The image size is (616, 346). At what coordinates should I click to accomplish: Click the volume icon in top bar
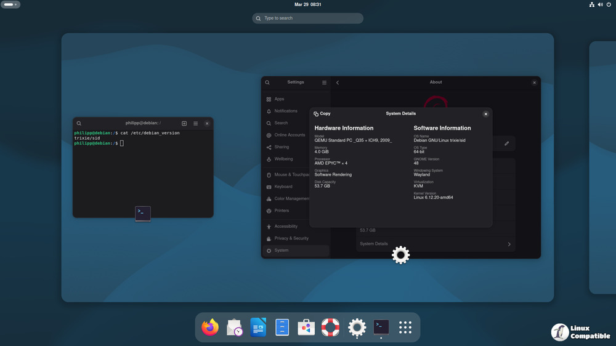(601, 4)
